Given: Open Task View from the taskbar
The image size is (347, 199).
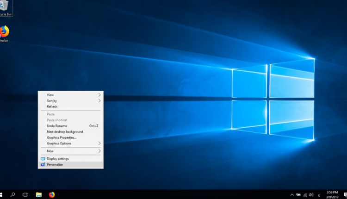Looking at the screenshot, I should tap(26, 194).
